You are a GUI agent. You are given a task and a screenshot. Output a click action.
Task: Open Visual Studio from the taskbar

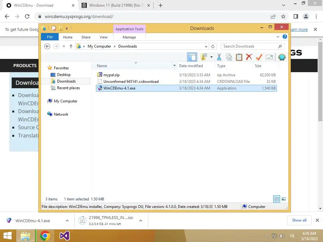tap(64, 236)
